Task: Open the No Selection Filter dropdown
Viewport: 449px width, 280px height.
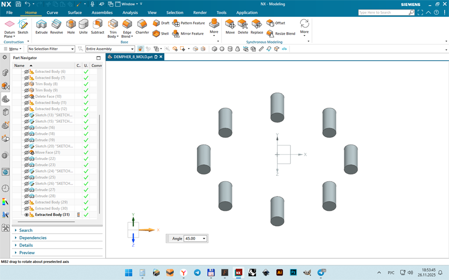Action: (51, 49)
